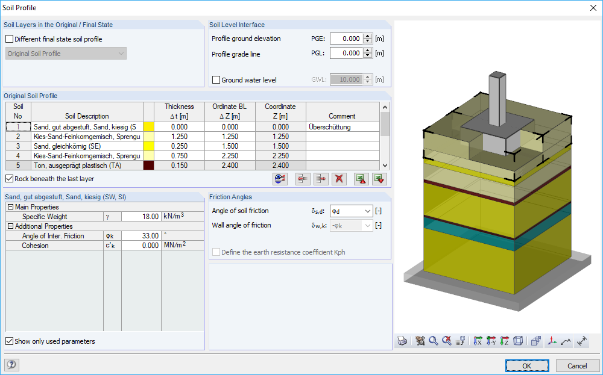
Task: Export table to Excel icon with up arrow
Action: (361, 179)
